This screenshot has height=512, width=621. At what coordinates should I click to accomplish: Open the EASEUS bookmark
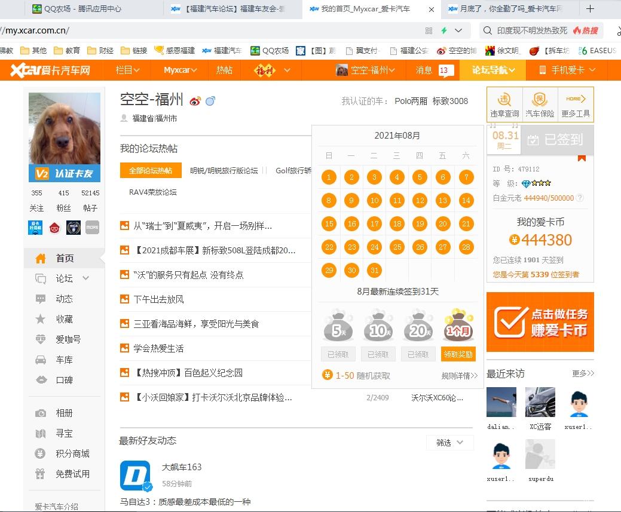click(598, 51)
